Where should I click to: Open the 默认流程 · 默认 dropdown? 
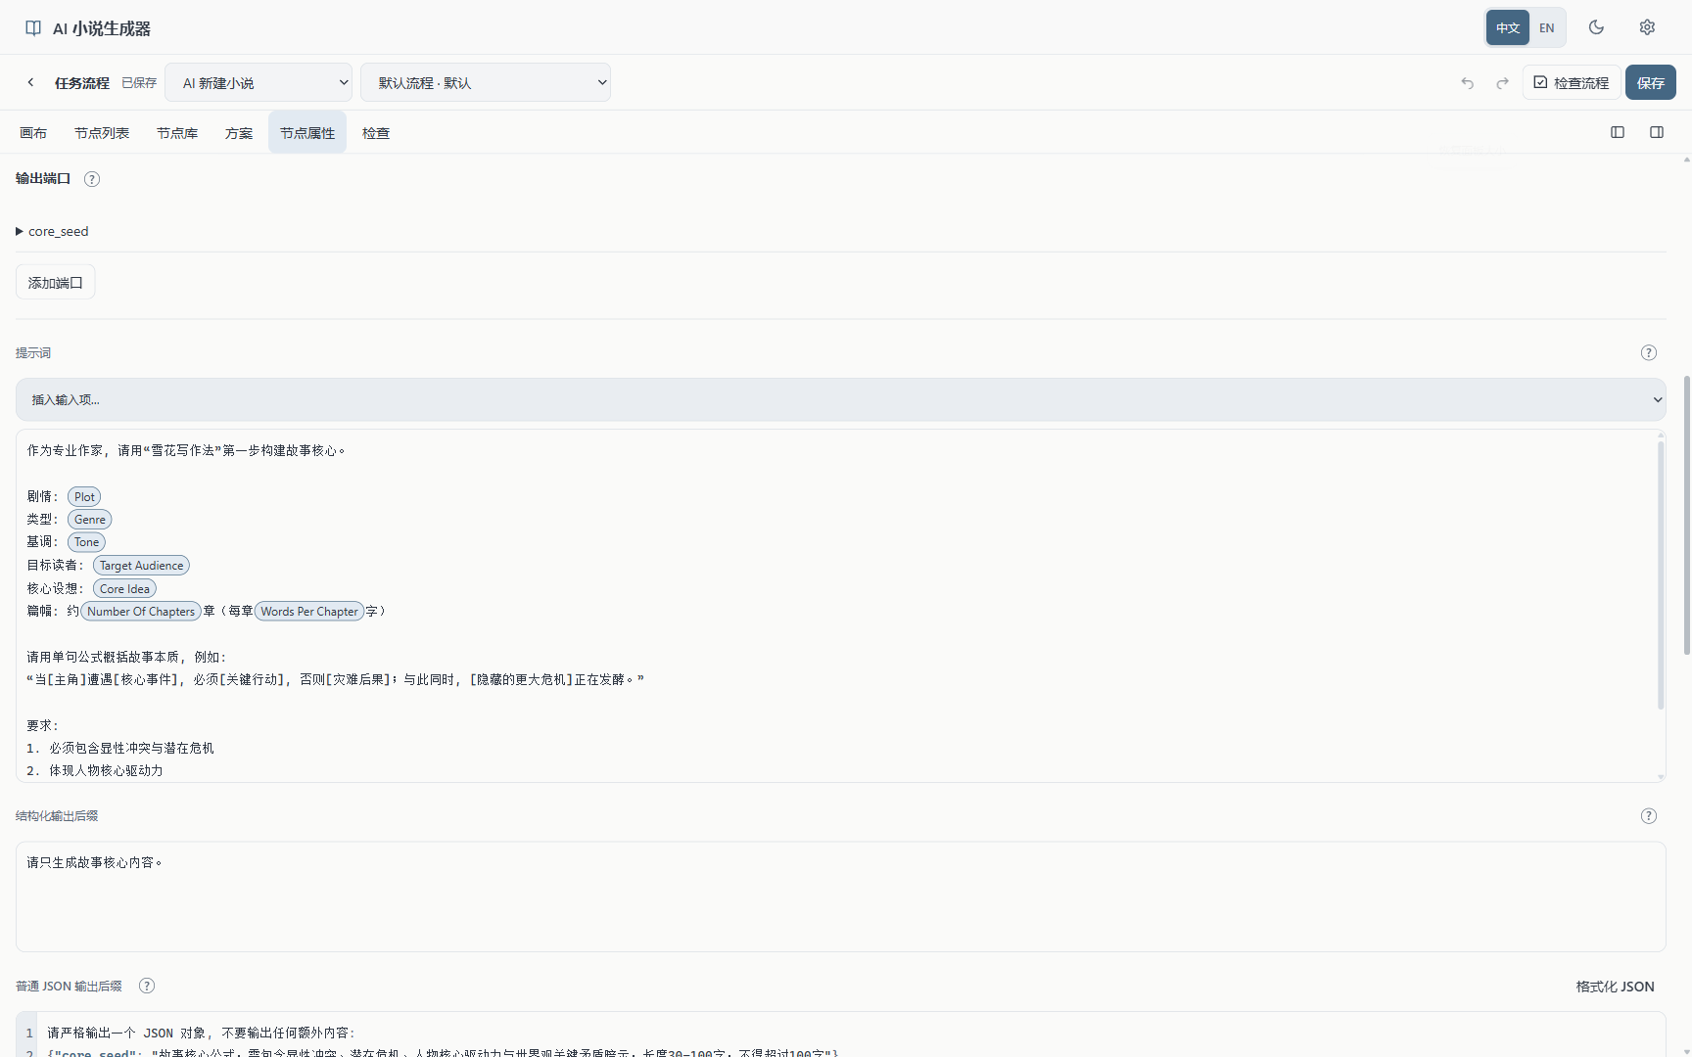(486, 82)
